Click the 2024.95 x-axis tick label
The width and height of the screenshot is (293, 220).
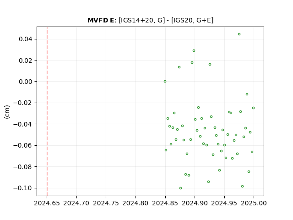pos(224,203)
